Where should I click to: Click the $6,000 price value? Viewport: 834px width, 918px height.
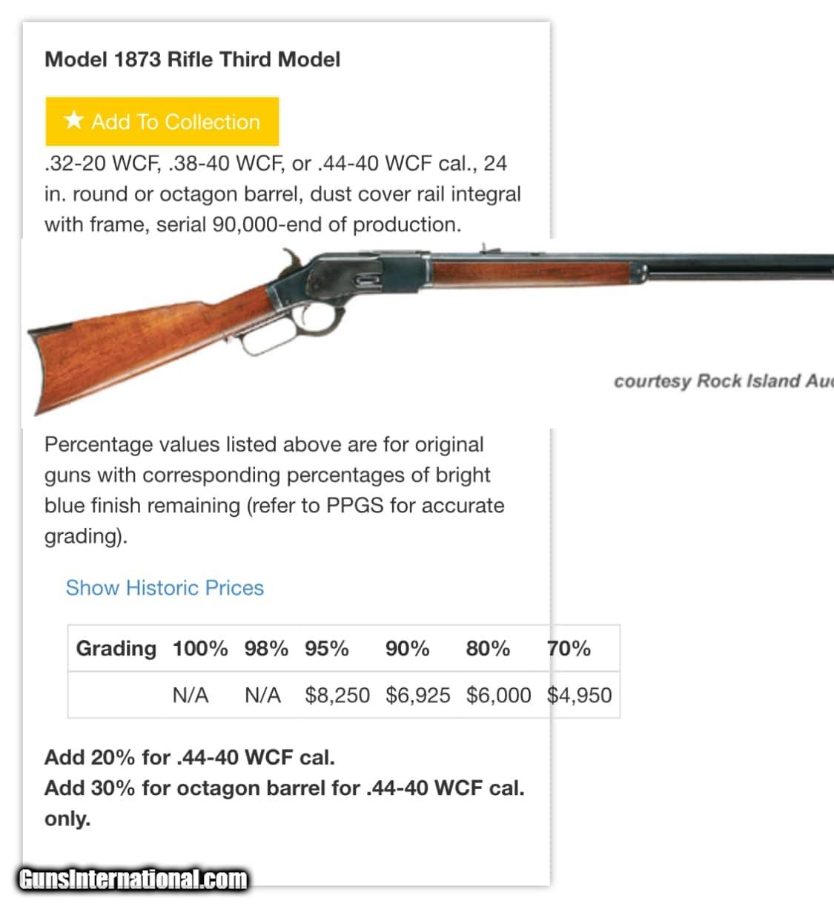(498, 696)
